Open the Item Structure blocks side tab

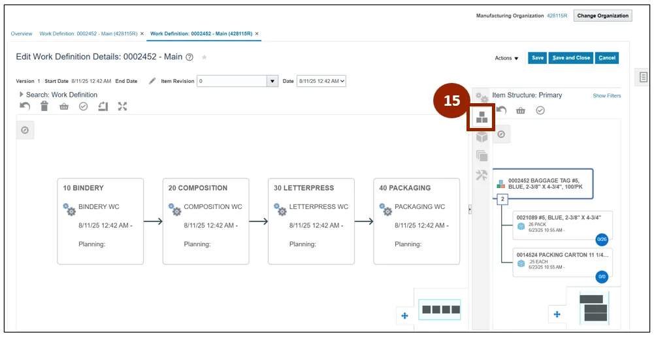(x=482, y=117)
